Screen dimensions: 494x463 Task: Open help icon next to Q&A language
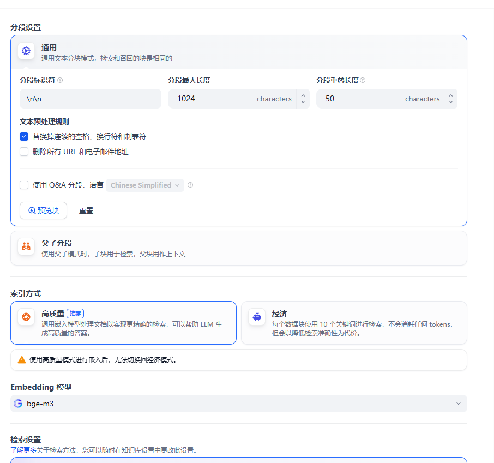point(190,185)
